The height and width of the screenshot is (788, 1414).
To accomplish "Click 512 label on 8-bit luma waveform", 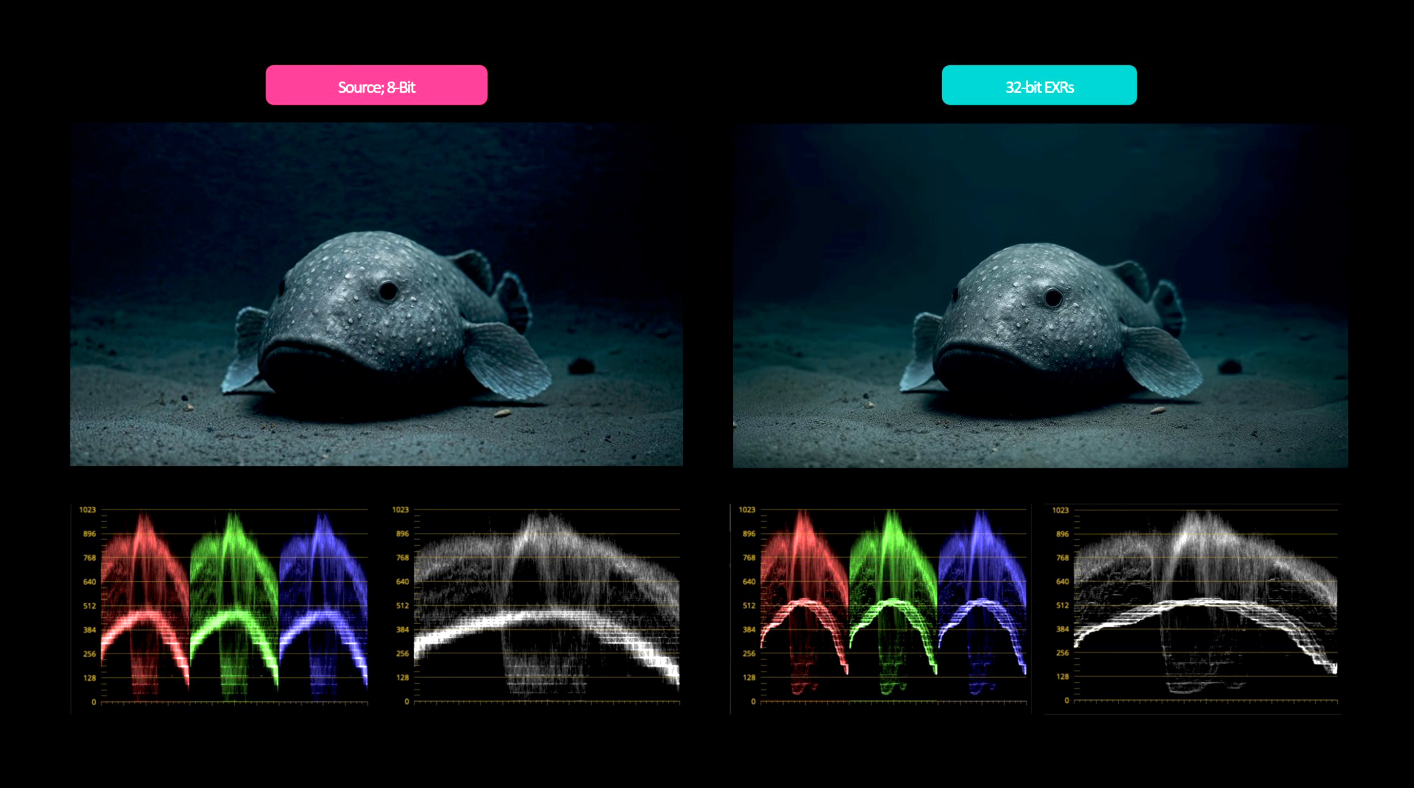I will [x=402, y=606].
